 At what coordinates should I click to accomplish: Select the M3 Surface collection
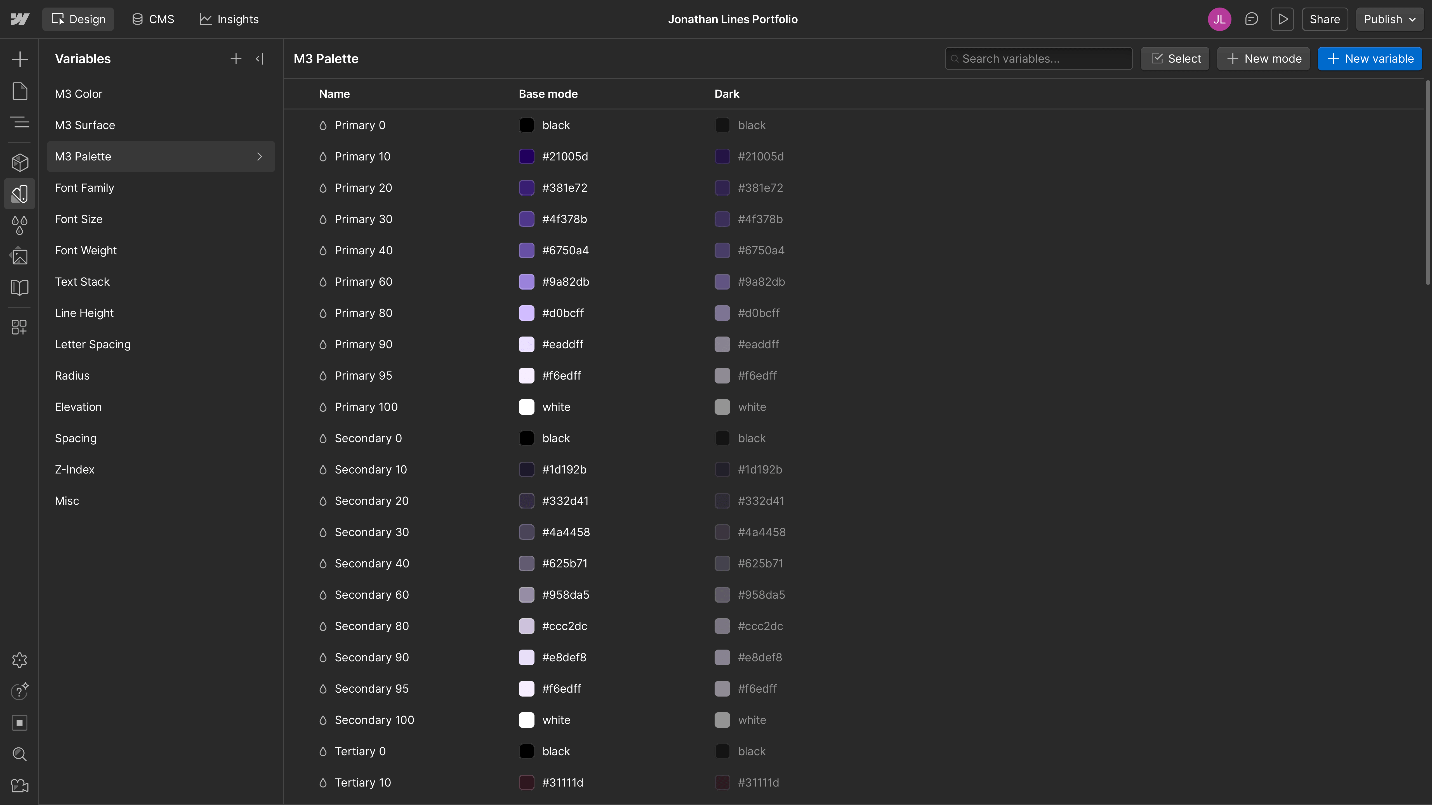click(x=161, y=125)
